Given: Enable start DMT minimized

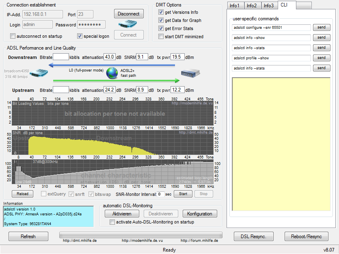Looking at the screenshot, I should pyautogui.click(x=161, y=36).
